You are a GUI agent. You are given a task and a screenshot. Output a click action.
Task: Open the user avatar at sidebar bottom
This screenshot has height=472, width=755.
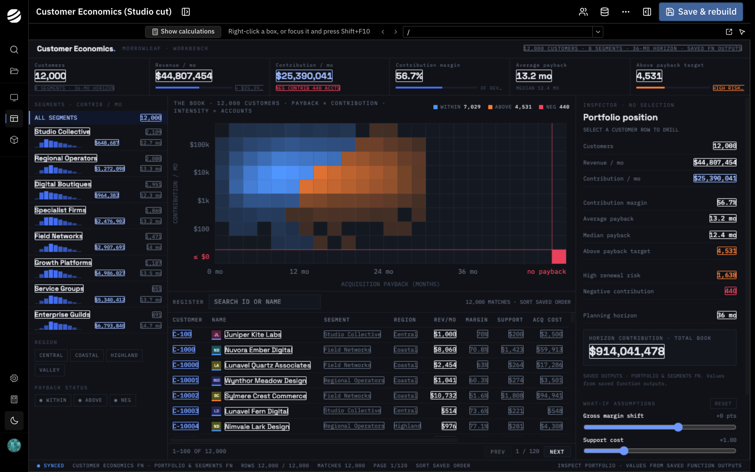[14, 445]
